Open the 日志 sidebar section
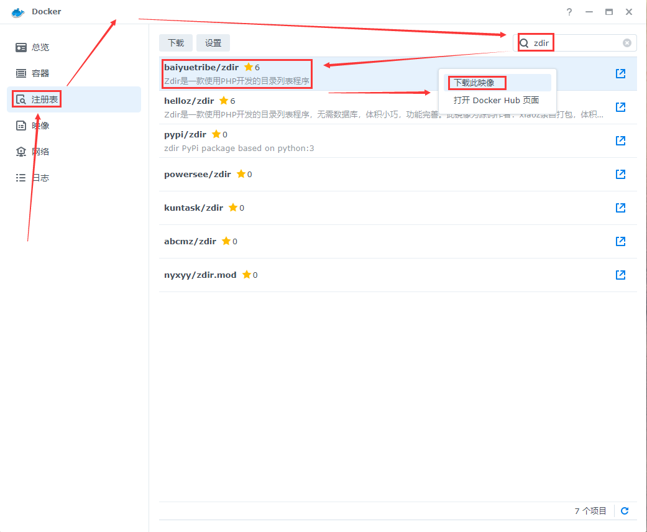647x532 pixels. (40, 178)
